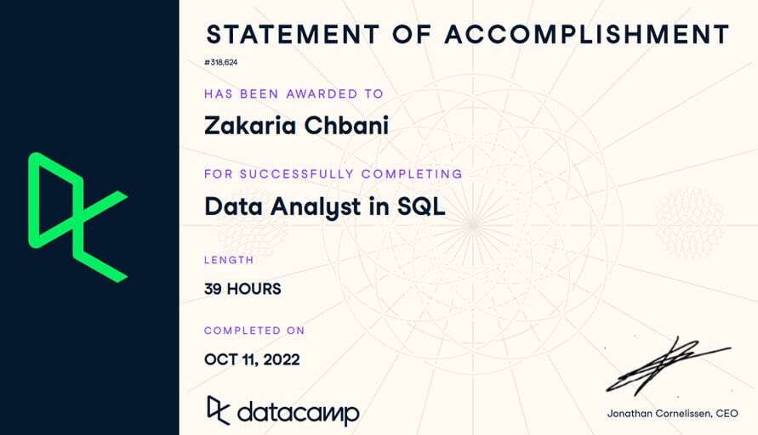Click the large green DataCamp logo
This screenshot has width=758, height=435.
(77, 217)
